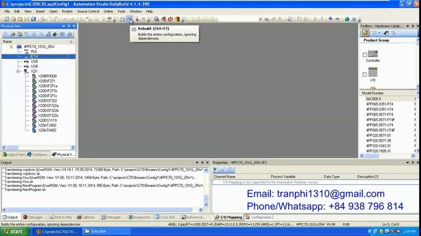Open the main toolbar combo box dropdown arrow
Image resolution: width=421 pixels, height=236 pixels.
click(x=260, y=19)
